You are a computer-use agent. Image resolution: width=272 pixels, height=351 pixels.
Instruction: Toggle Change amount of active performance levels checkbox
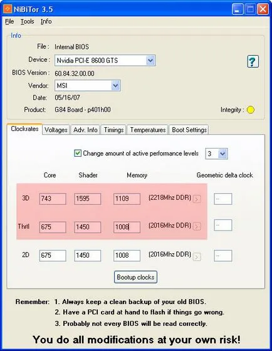(78, 154)
